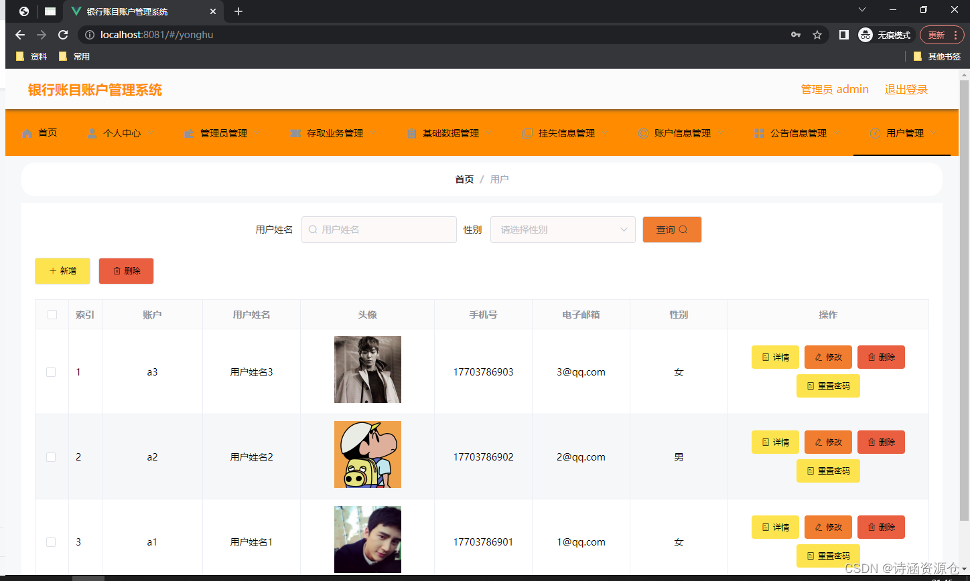This screenshot has height=581, width=970.
Task: Click the red 删除 bulk delete button
Action: [126, 271]
